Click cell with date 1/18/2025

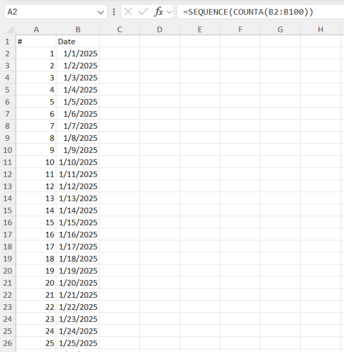coord(77,258)
